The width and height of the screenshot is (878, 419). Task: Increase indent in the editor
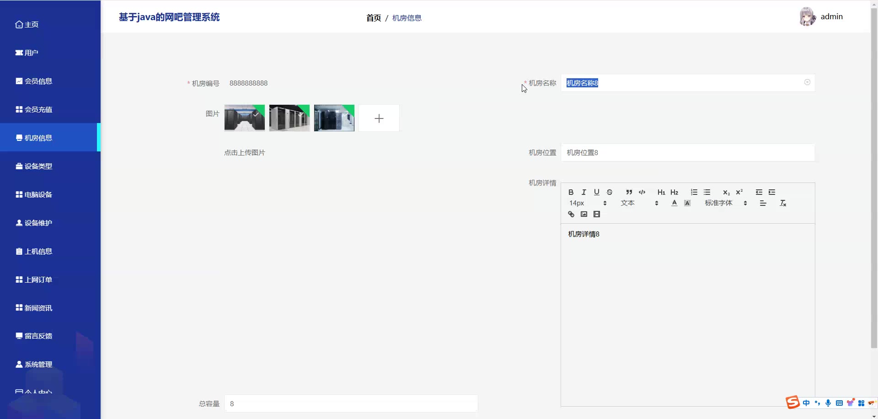point(772,192)
